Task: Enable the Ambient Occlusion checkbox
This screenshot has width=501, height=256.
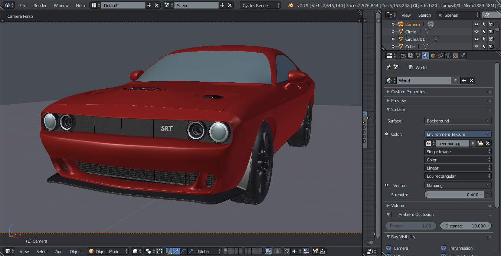Action: point(394,214)
